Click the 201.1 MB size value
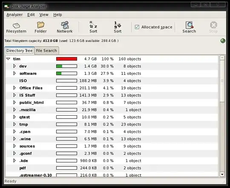The width and height of the screenshot is (230, 188). tap(88, 88)
